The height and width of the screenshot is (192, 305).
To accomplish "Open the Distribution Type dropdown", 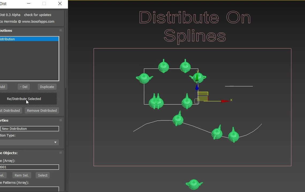I will [55, 142].
